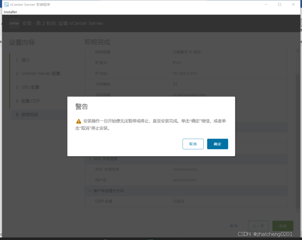Click the green 完成 button

[283, 226]
